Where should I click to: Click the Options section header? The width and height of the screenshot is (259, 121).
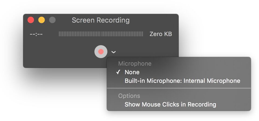[129, 96]
